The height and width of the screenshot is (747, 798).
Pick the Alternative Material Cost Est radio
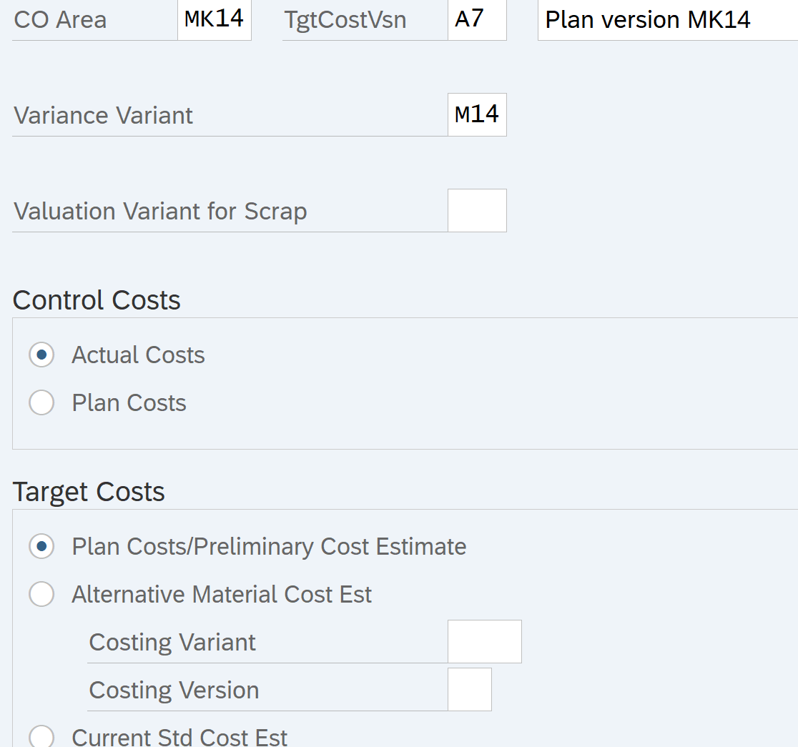pos(41,595)
